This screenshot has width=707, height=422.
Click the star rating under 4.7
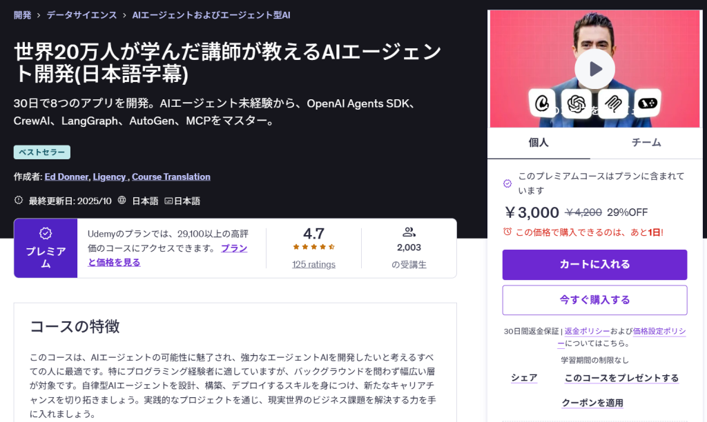coord(313,247)
